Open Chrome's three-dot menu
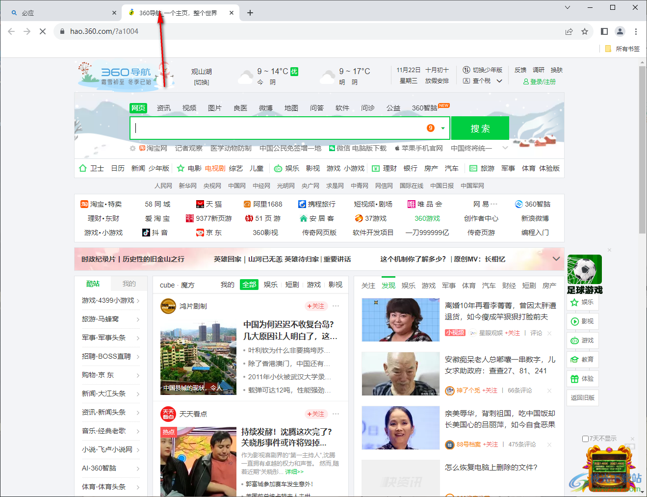647x497 pixels. (636, 31)
